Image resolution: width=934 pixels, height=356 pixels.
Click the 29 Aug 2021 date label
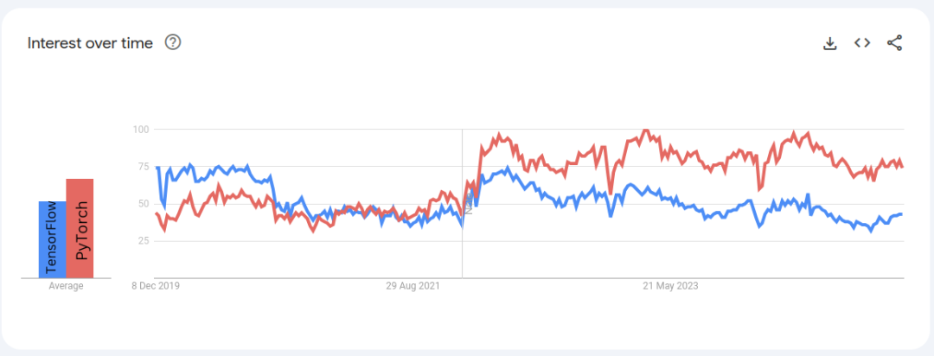tap(412, 286)
